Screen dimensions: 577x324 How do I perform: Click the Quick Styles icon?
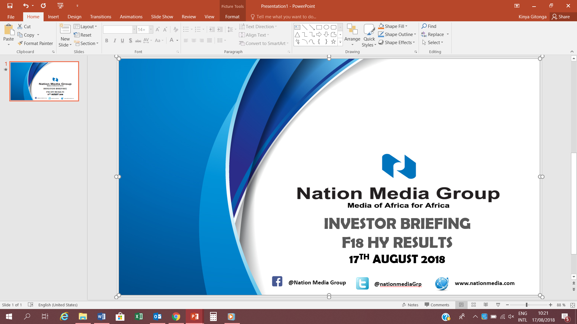click(369, 29)
